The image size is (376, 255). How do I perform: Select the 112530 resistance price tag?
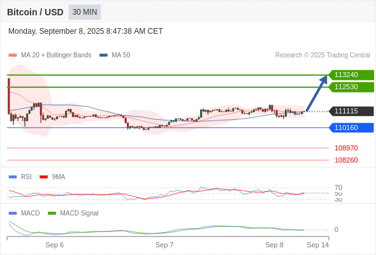click(351, 87)
